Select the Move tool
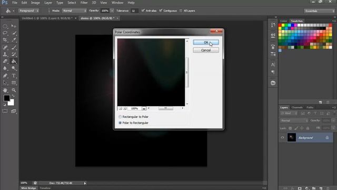The height and width of the screenshot is (190, 337). click(14, 26)
